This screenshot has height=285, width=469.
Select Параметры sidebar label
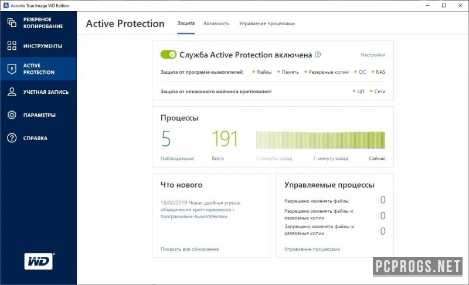pos(39,115)
